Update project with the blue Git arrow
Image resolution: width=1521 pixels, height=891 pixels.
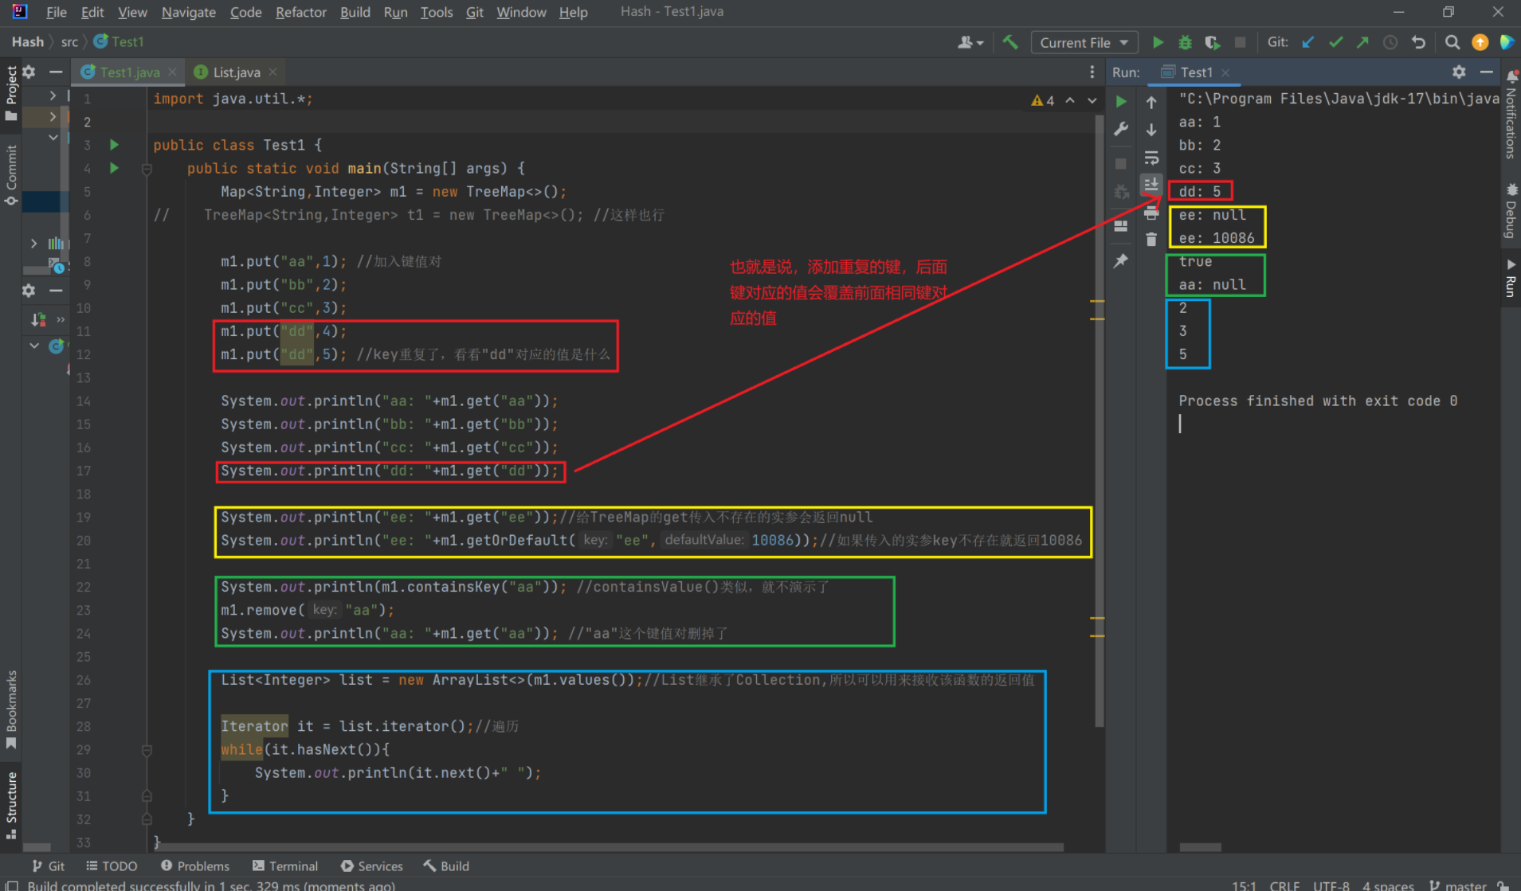1308,42
